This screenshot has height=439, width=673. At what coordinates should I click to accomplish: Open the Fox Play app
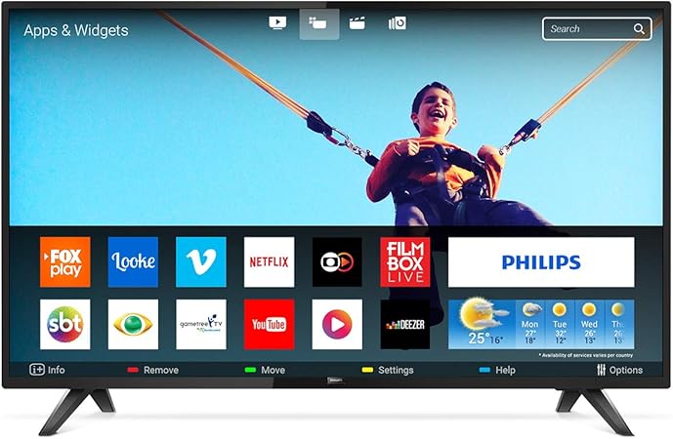[64, 262]
